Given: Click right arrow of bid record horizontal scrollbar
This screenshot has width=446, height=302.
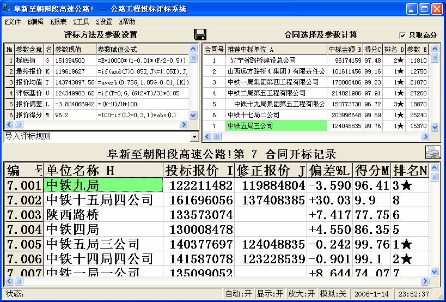Looking at the screenshot, I should coord(425,281).
